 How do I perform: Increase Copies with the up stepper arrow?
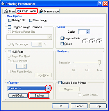coord(88,31)
